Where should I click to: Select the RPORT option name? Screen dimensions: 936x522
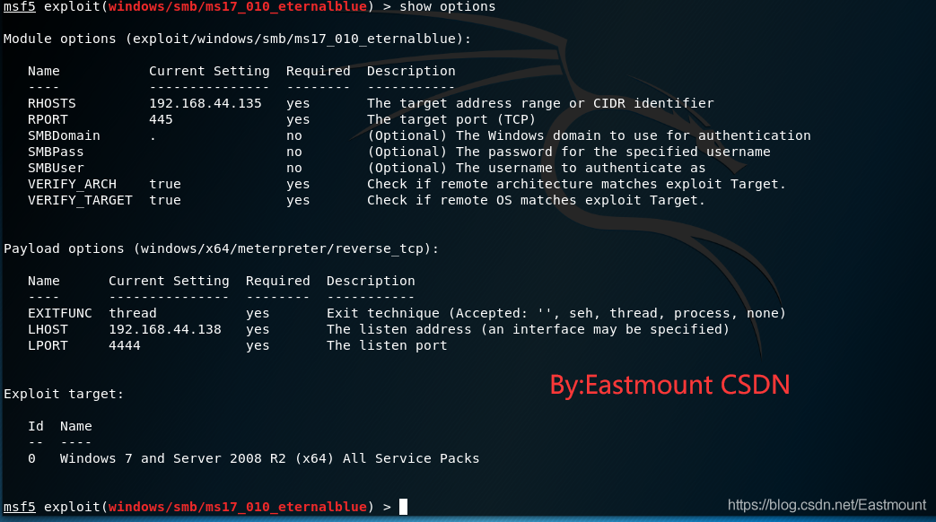48,119
